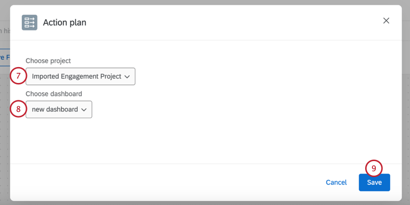Close the Action plan dialog
Image resolution: width=410 pixels, height=205 pixels.
coord(386,21)
